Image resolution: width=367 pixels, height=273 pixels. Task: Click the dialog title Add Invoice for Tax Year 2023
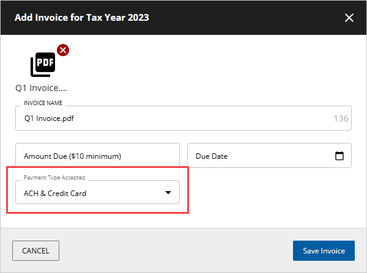(x=82, y=18)
